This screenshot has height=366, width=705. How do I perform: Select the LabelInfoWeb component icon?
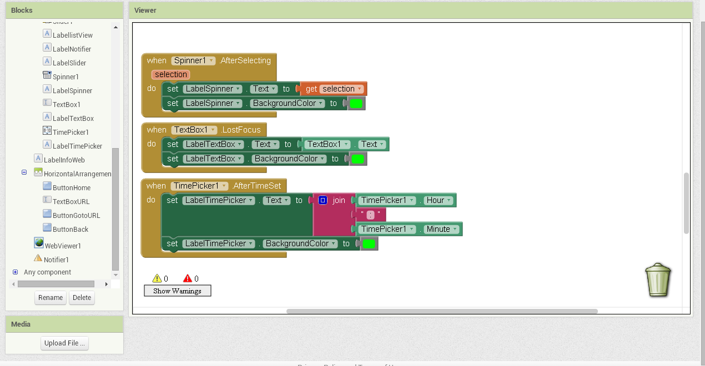point(38,159)
